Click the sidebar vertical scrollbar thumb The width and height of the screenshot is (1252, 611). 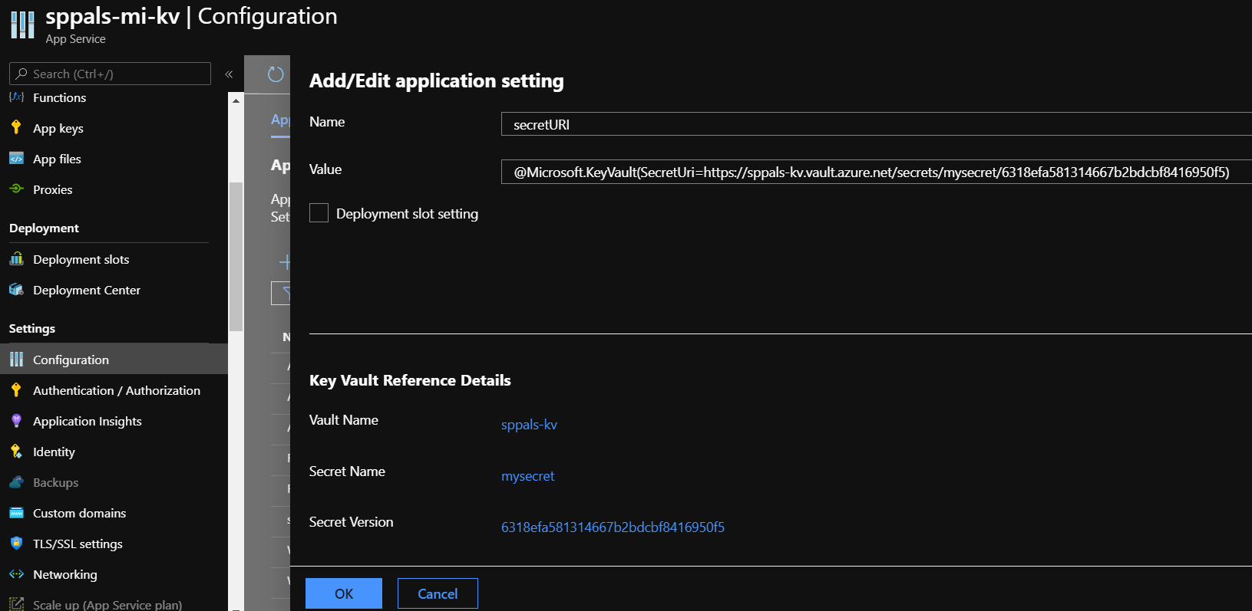(236, 257)
